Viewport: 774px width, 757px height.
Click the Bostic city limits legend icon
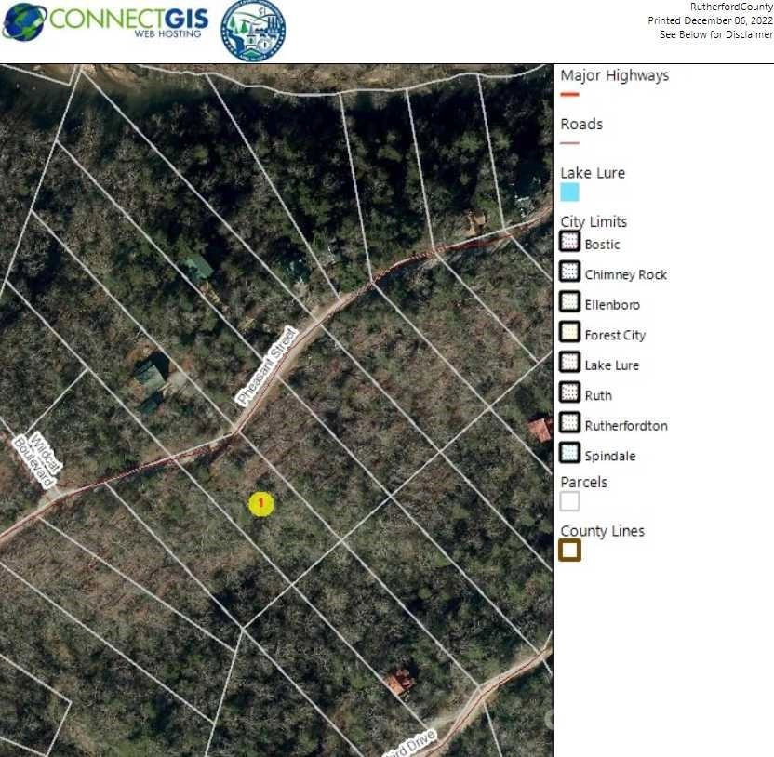point(569,242)
